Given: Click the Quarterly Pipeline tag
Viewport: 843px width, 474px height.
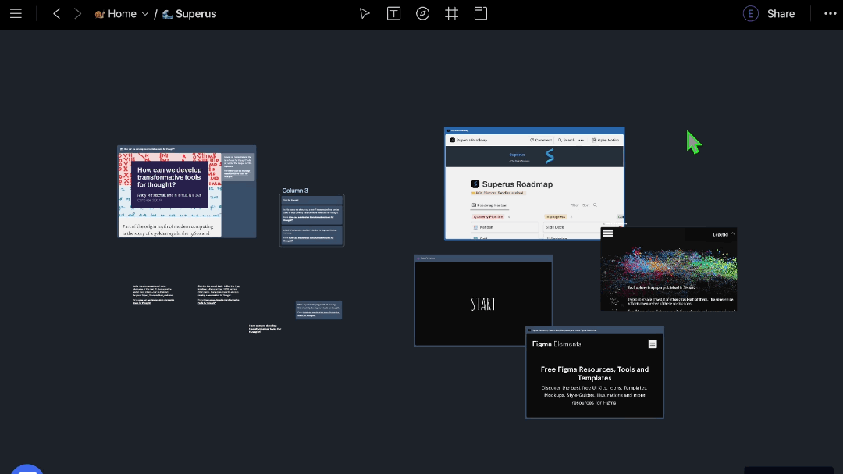Looking at the screenshot, I should click(488, 217).
